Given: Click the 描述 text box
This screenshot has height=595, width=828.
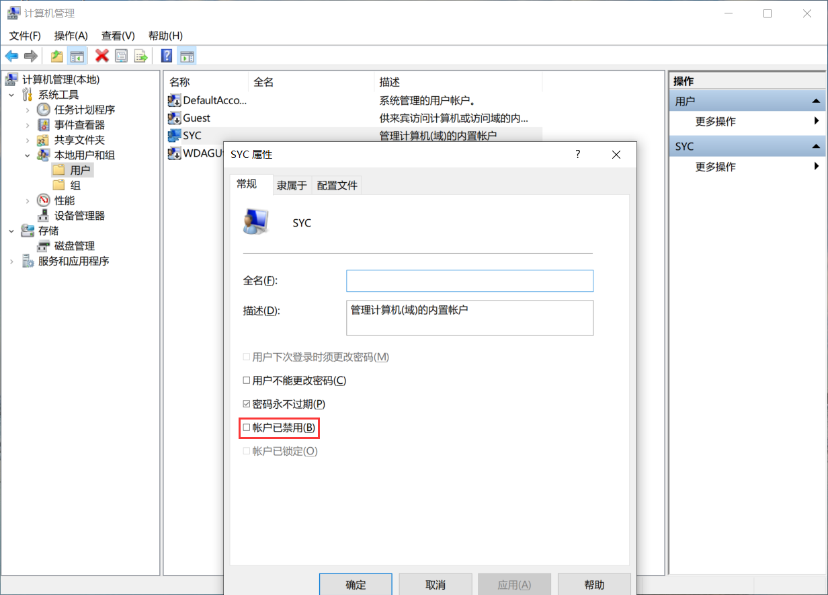Looking at the screenshot, I should tap(470, 317).
